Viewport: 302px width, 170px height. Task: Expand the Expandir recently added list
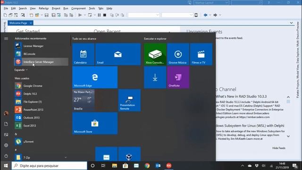point(21,70)
